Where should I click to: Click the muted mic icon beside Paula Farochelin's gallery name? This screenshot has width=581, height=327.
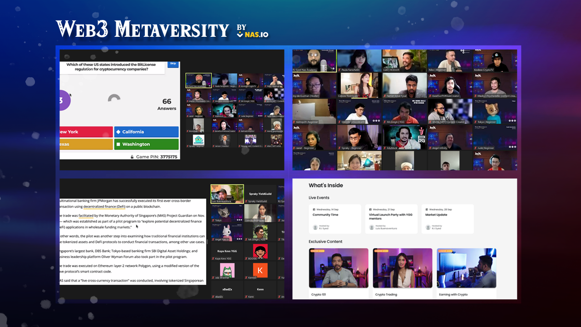point(340,70)
